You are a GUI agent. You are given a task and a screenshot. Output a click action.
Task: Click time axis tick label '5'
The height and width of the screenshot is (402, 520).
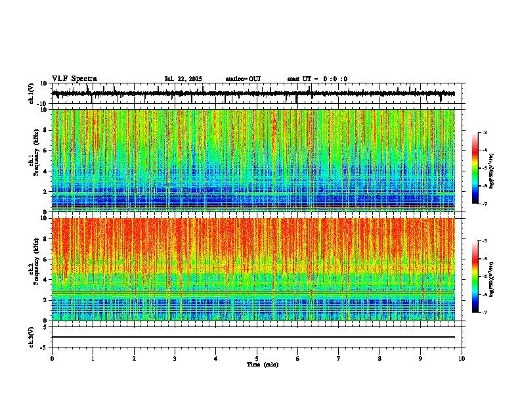click(x=257, y=359)
